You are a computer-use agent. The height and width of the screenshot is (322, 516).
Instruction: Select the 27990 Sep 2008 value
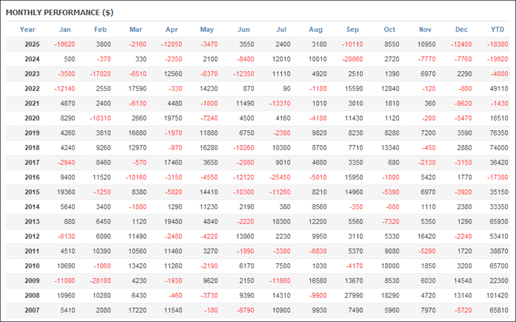353,295
